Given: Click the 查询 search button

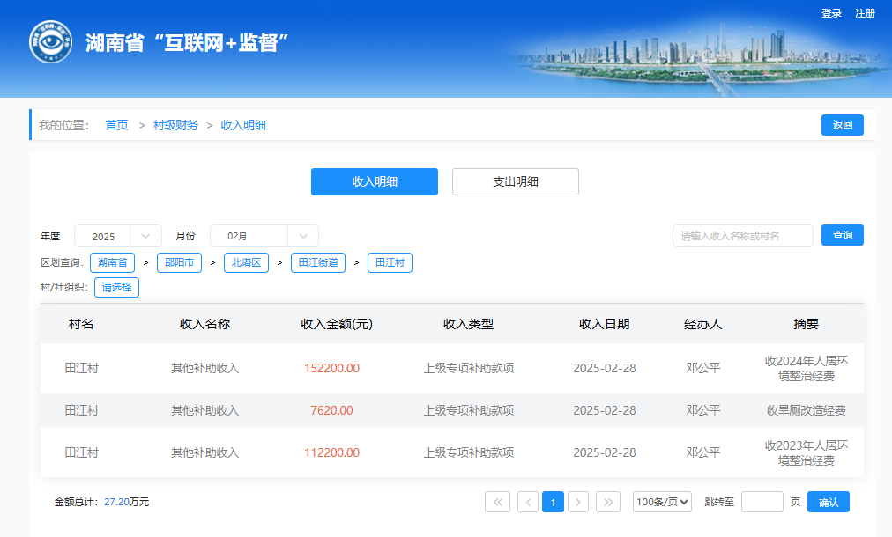Looking at the screenshot, I should tap(842, 235).
